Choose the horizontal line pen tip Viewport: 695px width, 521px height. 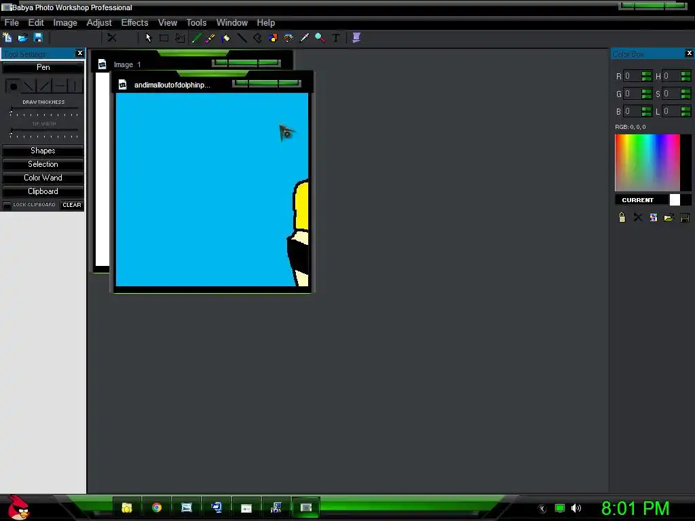click(x=60, y=86)
